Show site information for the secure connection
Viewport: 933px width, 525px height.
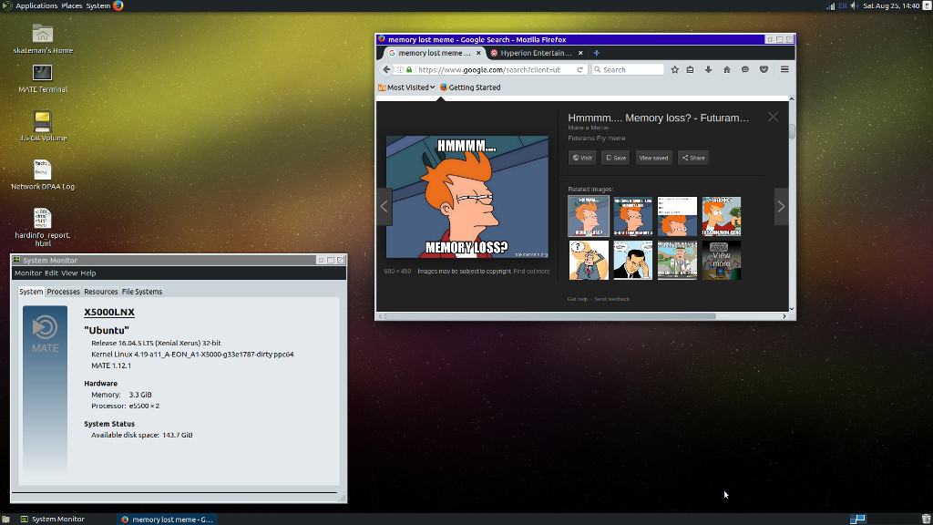[x=409, y=69]
